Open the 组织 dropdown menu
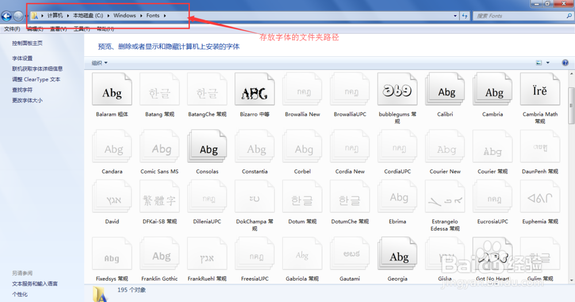Viewport: 575px width, 302px height. tap(99, 63)
